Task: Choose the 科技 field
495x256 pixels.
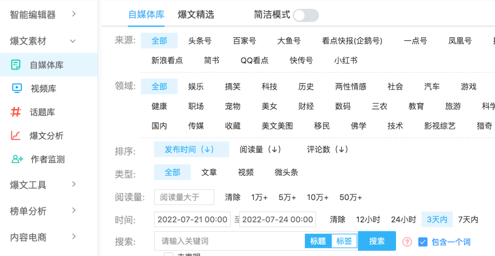Action: 269,87
